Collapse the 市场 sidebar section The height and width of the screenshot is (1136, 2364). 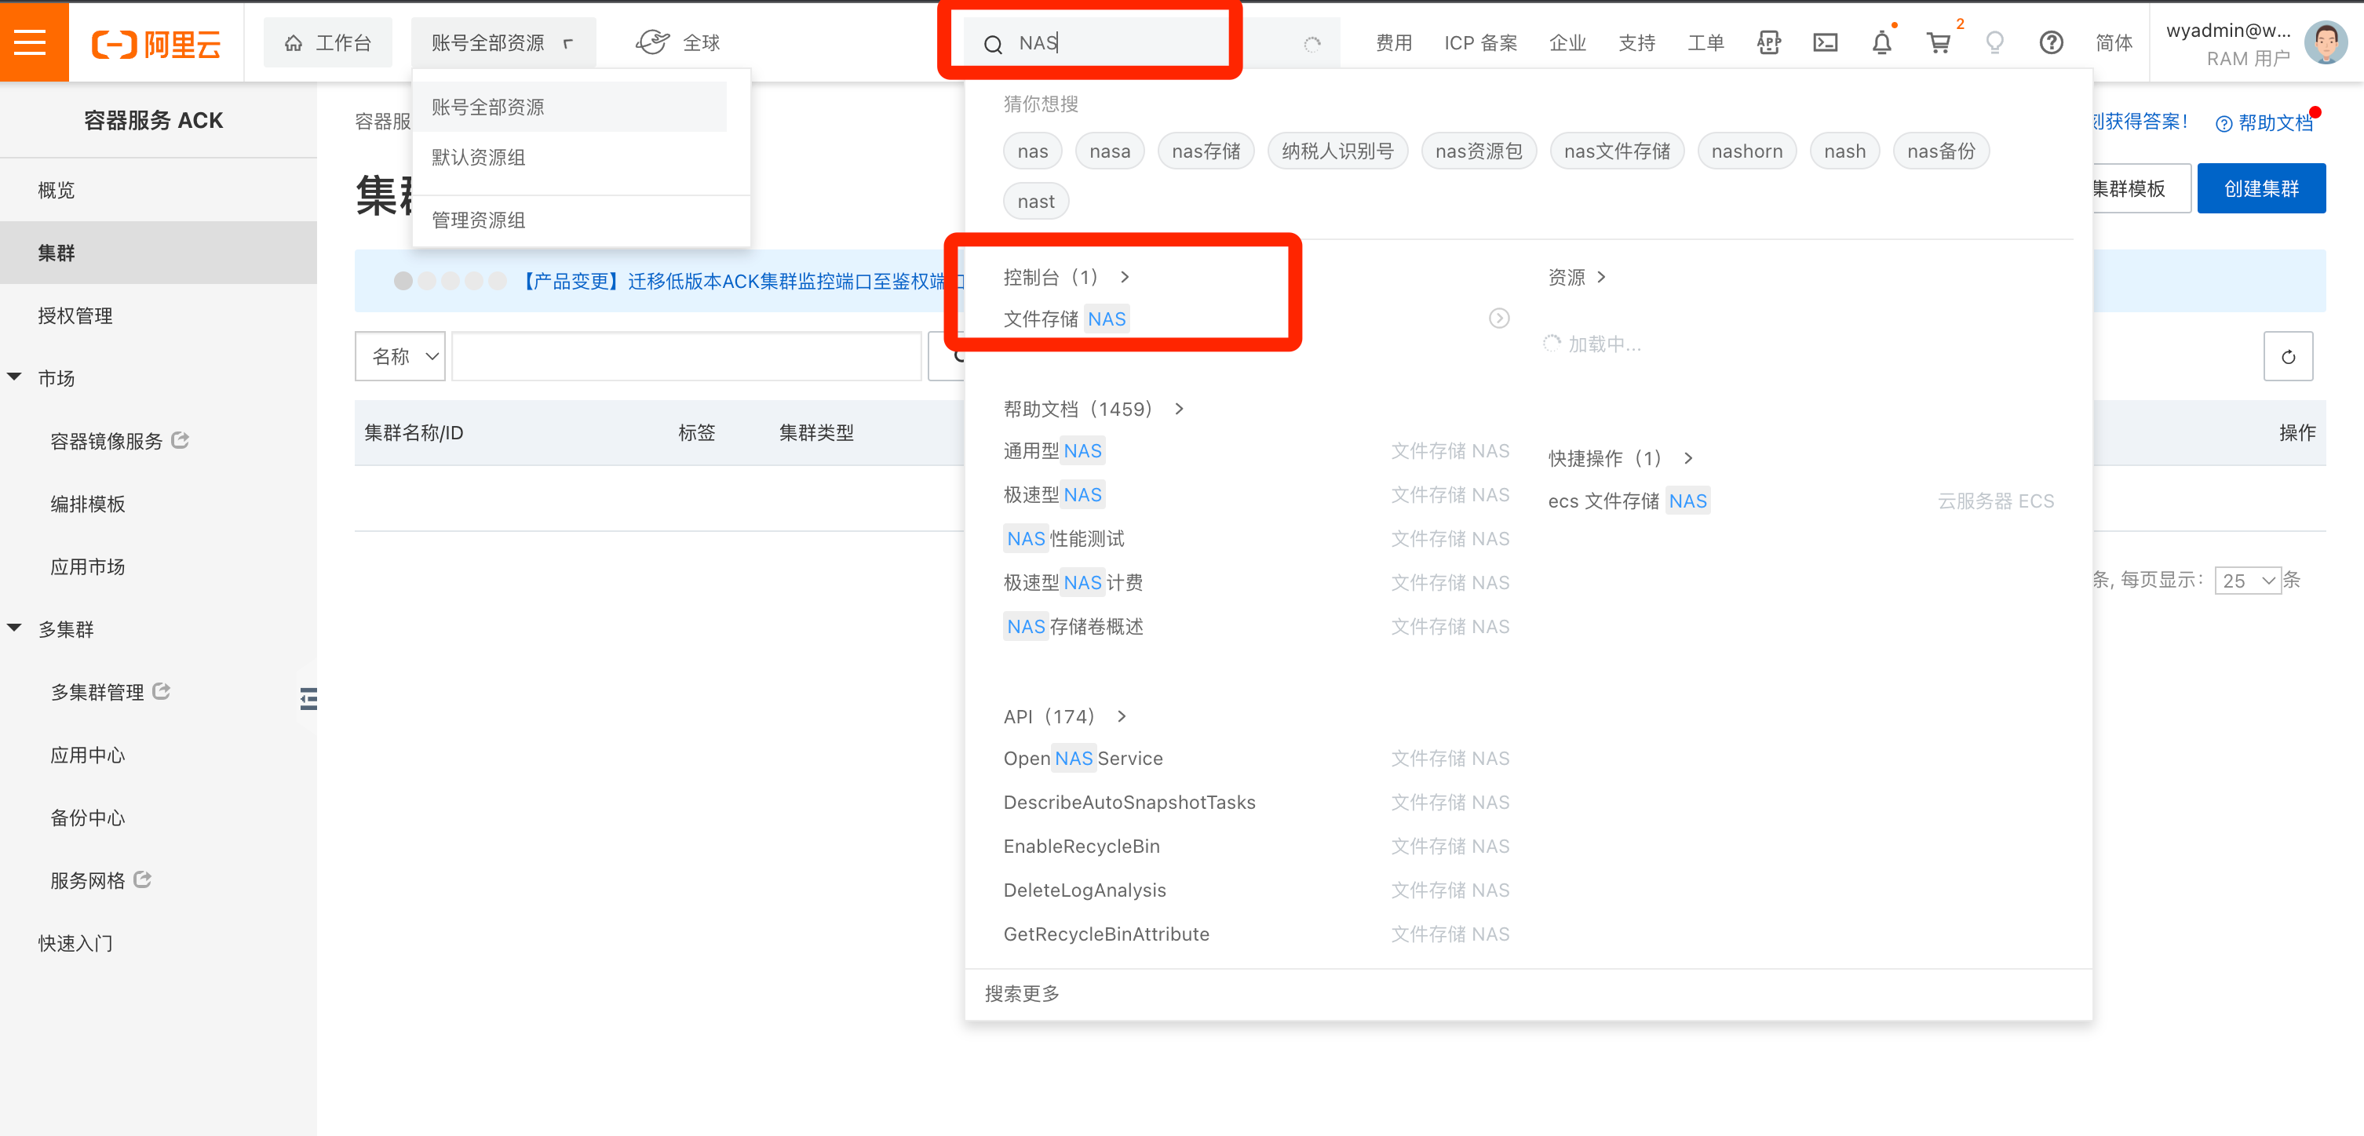point(15,377)
